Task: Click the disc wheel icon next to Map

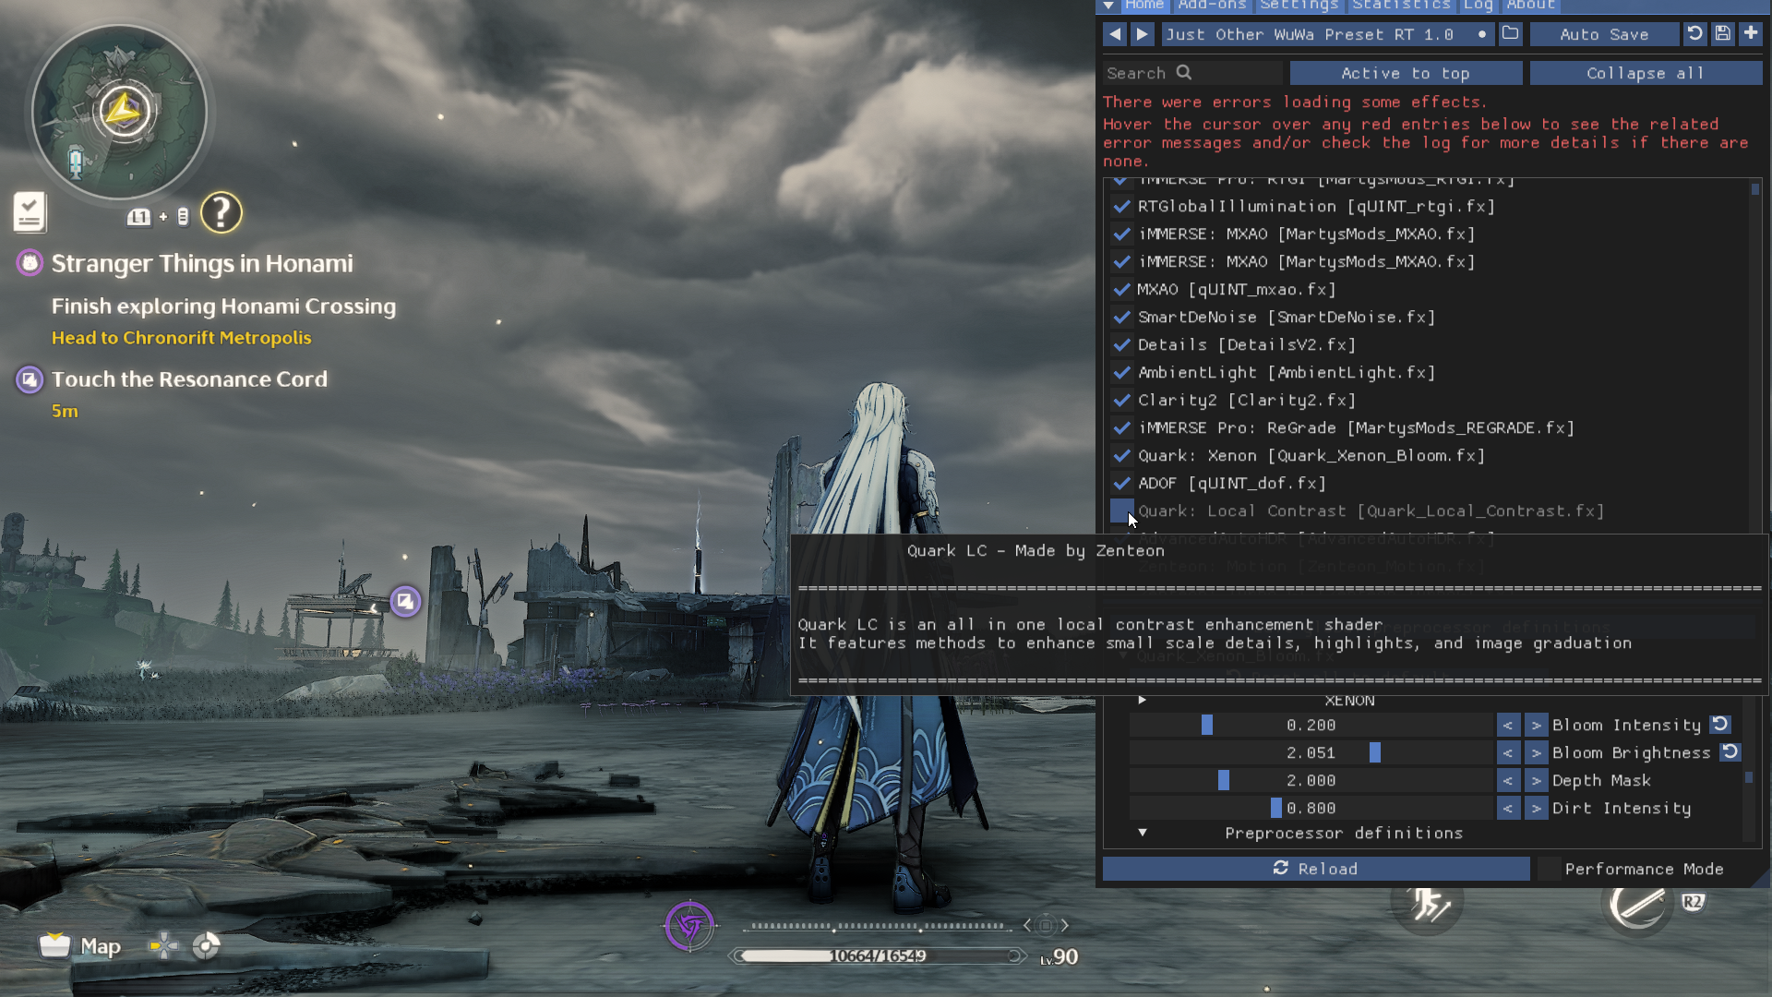Action: click(x=206, y=946)
